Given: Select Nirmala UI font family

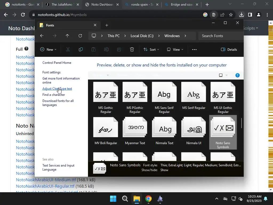Looking at the screenshot, I should click(x=194, y=131).
